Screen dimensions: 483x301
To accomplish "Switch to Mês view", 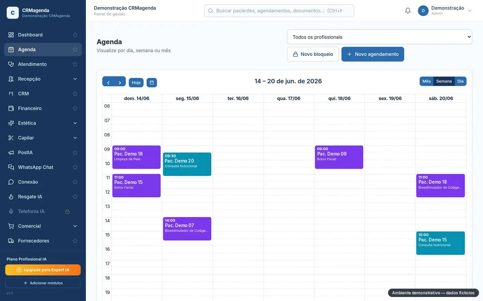I will pos(426,81).
